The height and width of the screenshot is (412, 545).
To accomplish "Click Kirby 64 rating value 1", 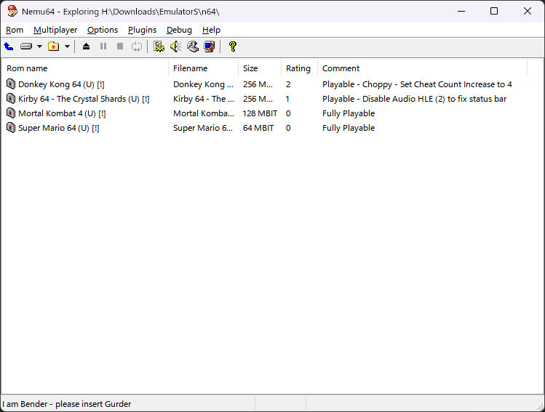I will coord(287,99).
